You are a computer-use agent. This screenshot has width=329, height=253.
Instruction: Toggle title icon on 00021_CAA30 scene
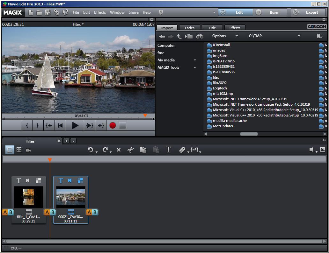pos(61,180)
